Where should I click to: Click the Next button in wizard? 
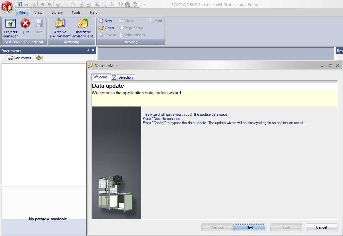pos(250,227)
